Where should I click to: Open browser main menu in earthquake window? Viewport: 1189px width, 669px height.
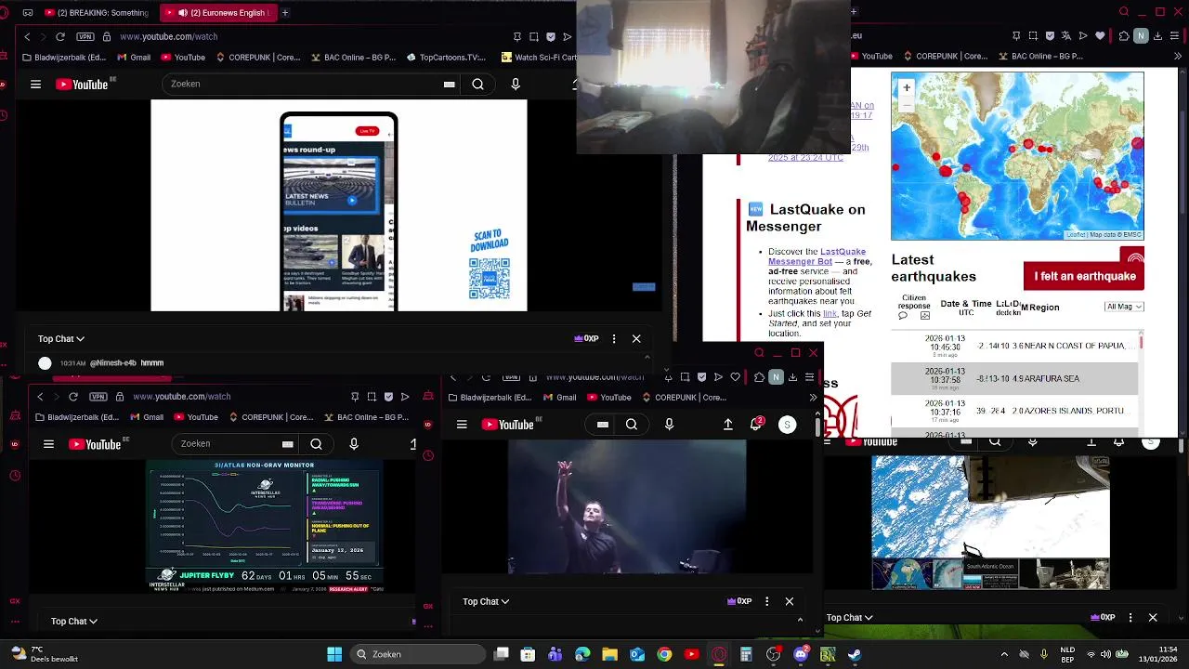click(1176, 36)
